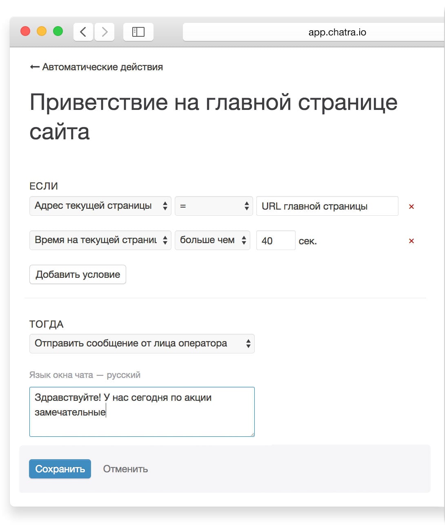445x525 pixels.
Task: Click the URL главной страницы input field
Action: (327, 206)
